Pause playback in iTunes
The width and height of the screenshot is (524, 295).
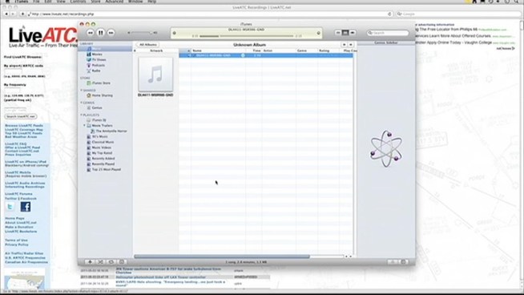[x=101, y=33]
